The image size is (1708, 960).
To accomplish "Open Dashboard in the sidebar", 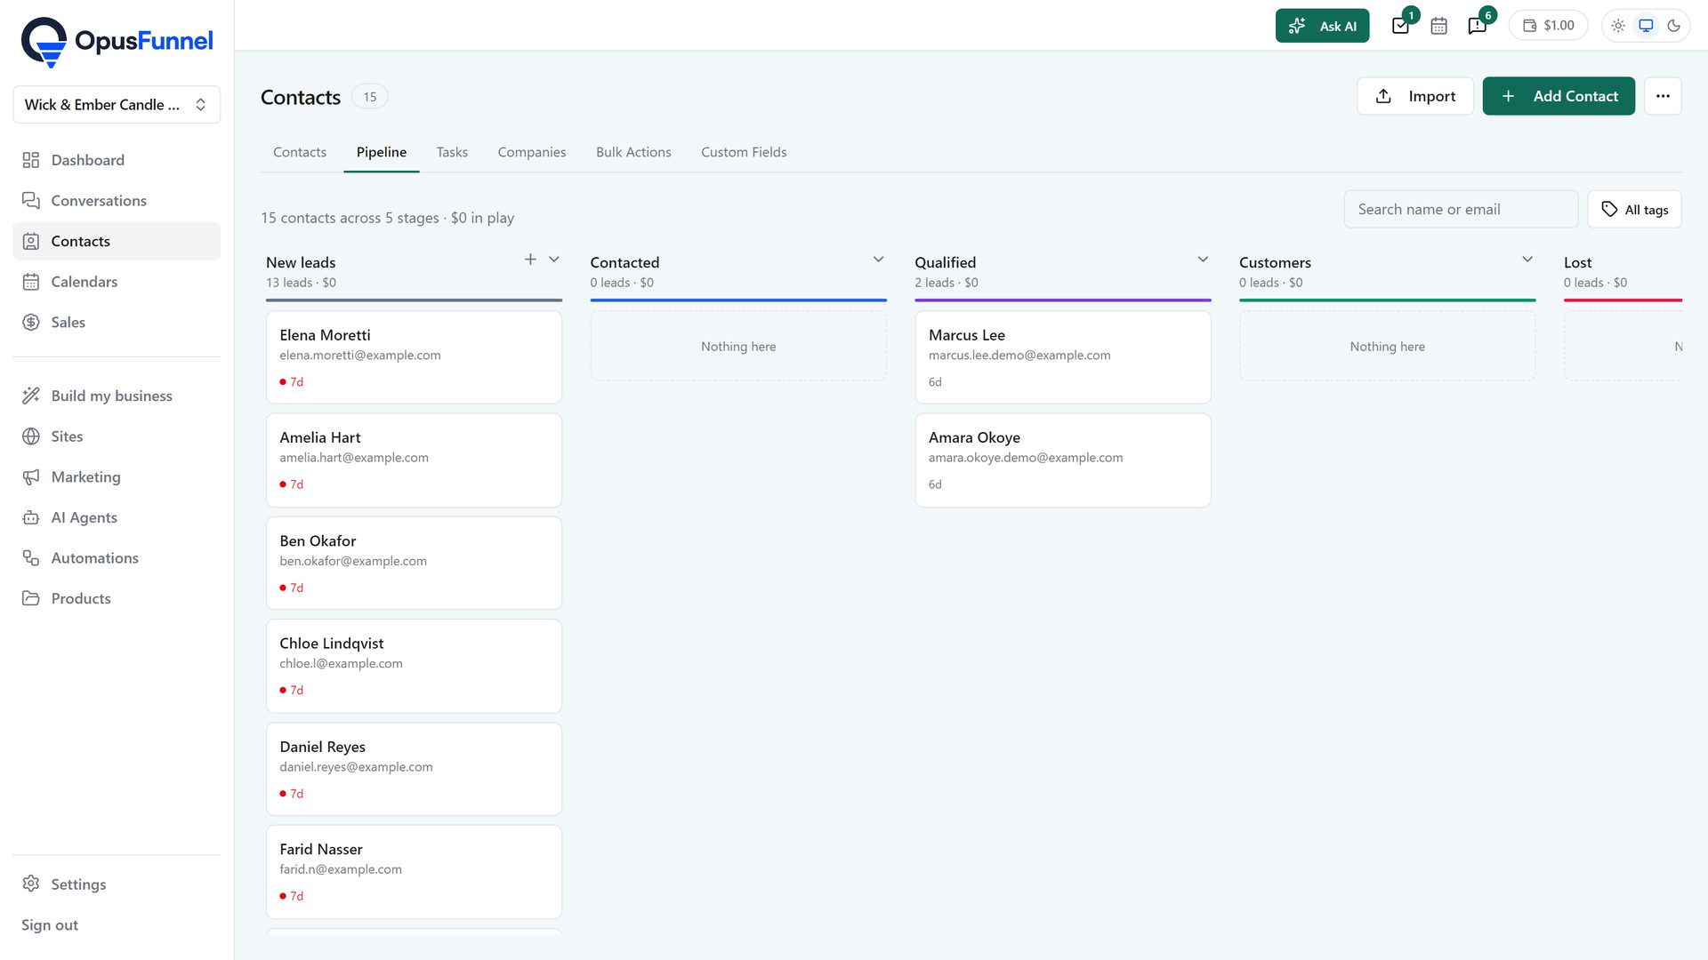I will pyautogui.click(x=117, y=160).
